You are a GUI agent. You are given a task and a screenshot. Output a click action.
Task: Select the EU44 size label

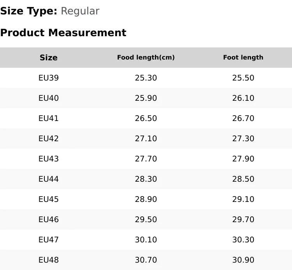coord(49,179)
